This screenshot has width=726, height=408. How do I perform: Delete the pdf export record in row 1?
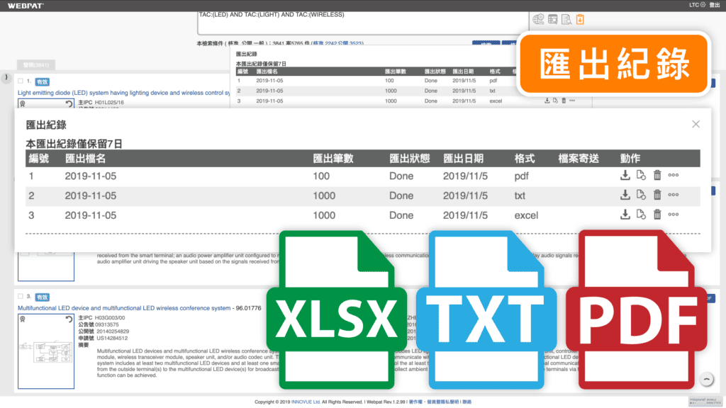click(x=657, y=176)
